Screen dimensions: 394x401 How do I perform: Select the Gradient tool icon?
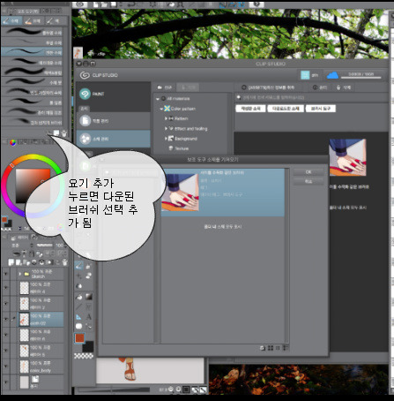[x=88, y=297]
